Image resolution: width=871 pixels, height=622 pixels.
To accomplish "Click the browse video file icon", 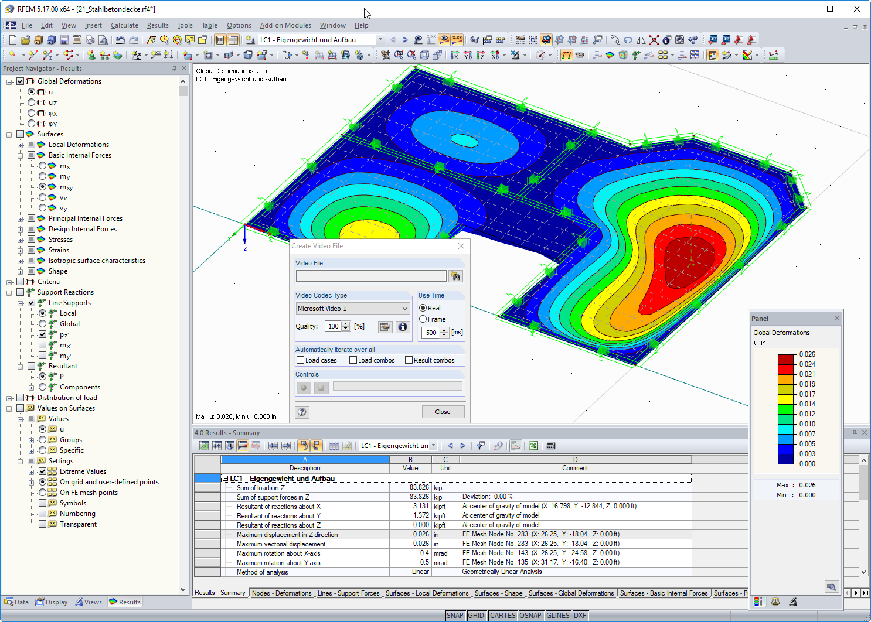I will (x=455, y=276).
